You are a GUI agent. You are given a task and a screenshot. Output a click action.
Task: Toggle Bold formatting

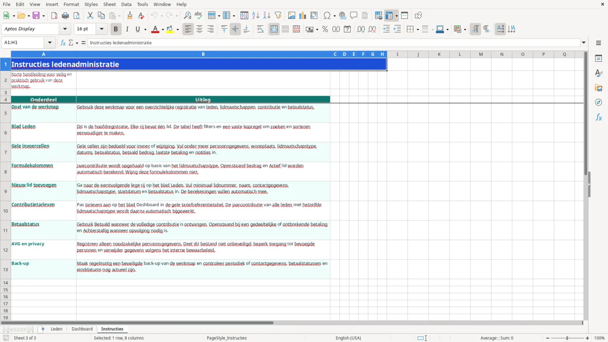[116, 29]
